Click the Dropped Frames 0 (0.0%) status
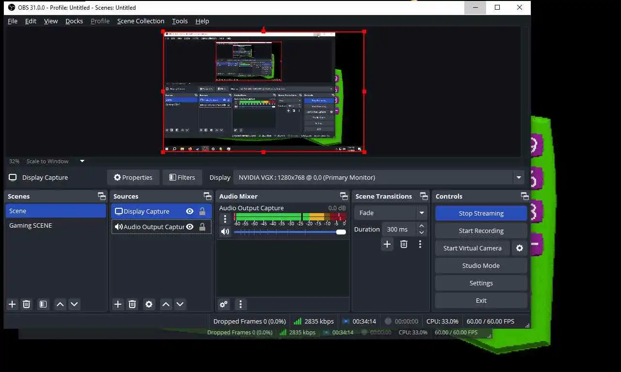This screenshot has height=372, width=621. click(249, 321)
